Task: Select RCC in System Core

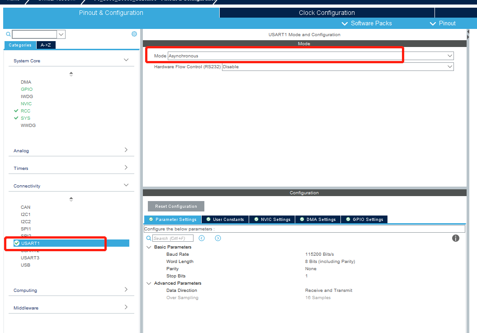Action: click(26, 111)
